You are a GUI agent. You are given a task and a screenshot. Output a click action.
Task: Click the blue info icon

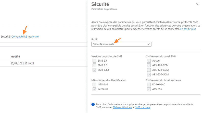tap(93, 105)
